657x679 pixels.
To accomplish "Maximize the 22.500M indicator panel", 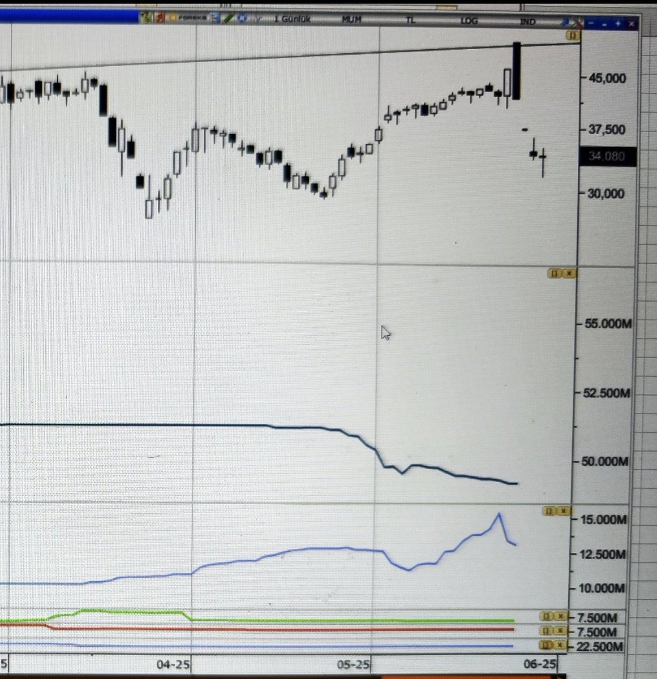I will point(547,645).
